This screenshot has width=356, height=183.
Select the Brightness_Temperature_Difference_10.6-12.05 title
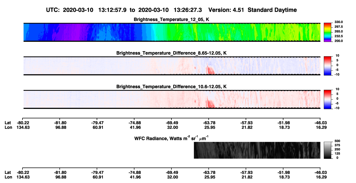pos(171,87)
